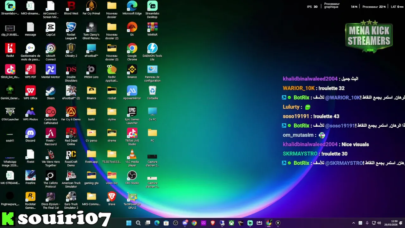The width and height of the screenshot is (405, 228).
Task: Open the Nouveau dossier (3) folder
Action: point(112,53)
